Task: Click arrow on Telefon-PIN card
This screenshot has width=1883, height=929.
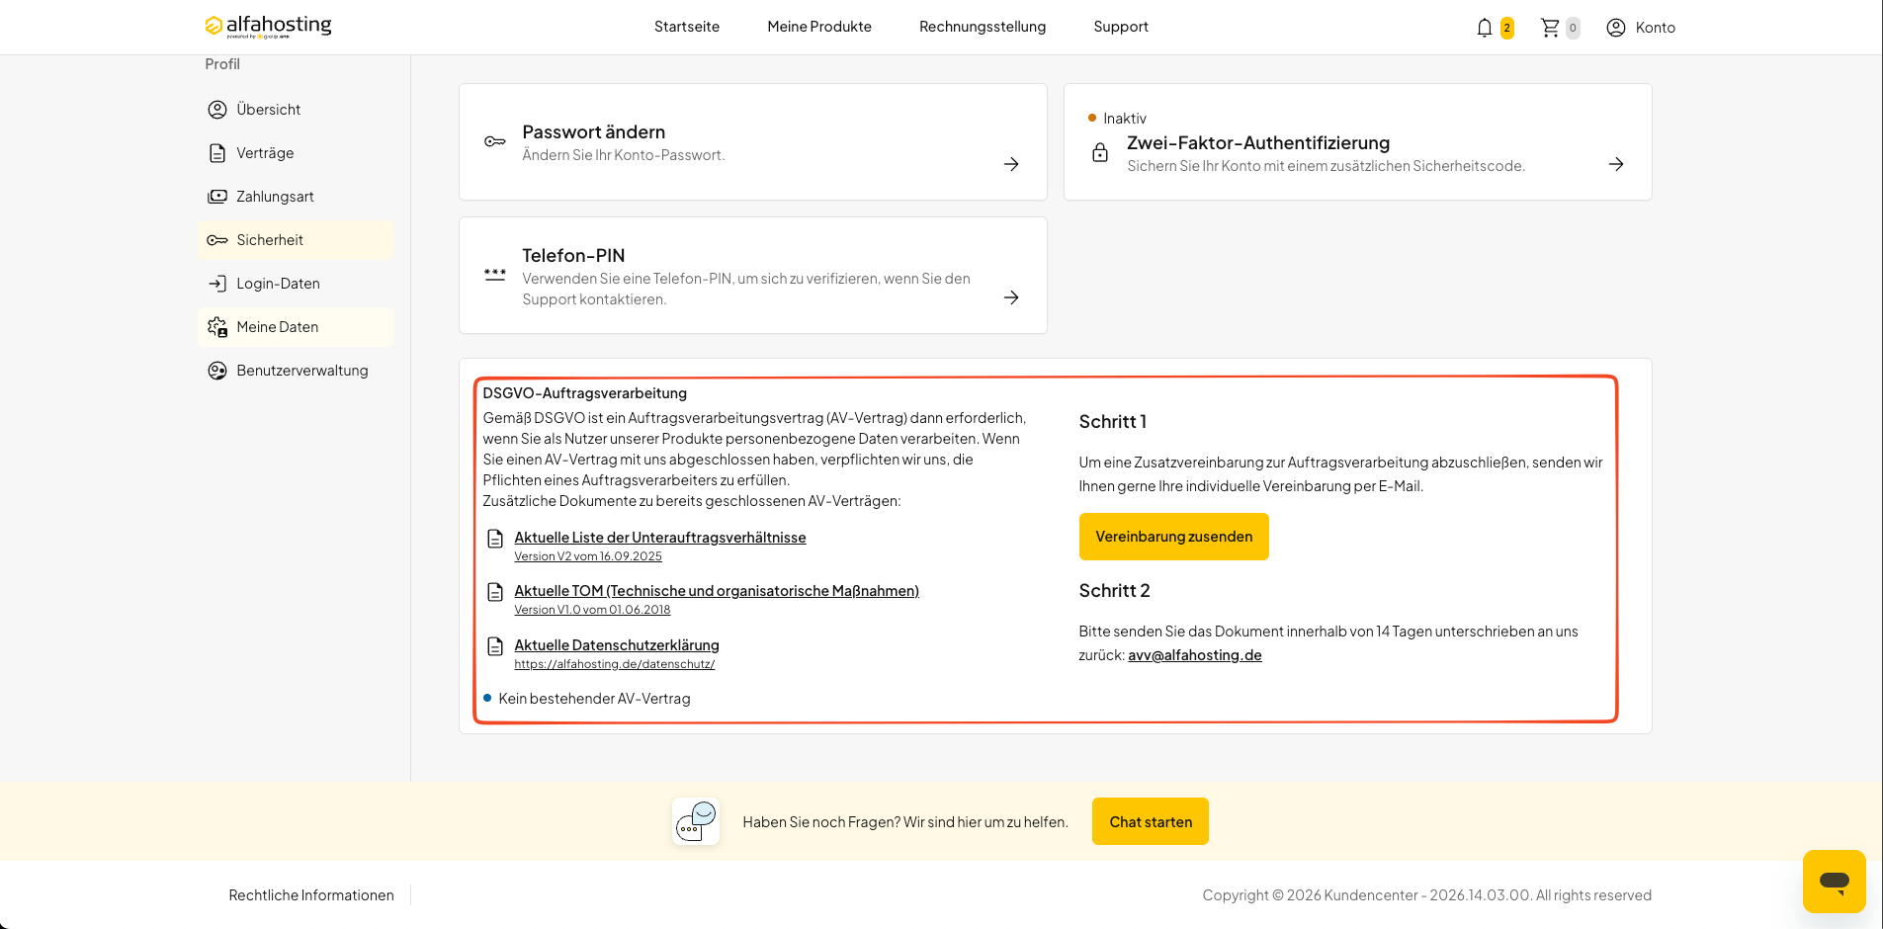Action: coord(1011,297)
